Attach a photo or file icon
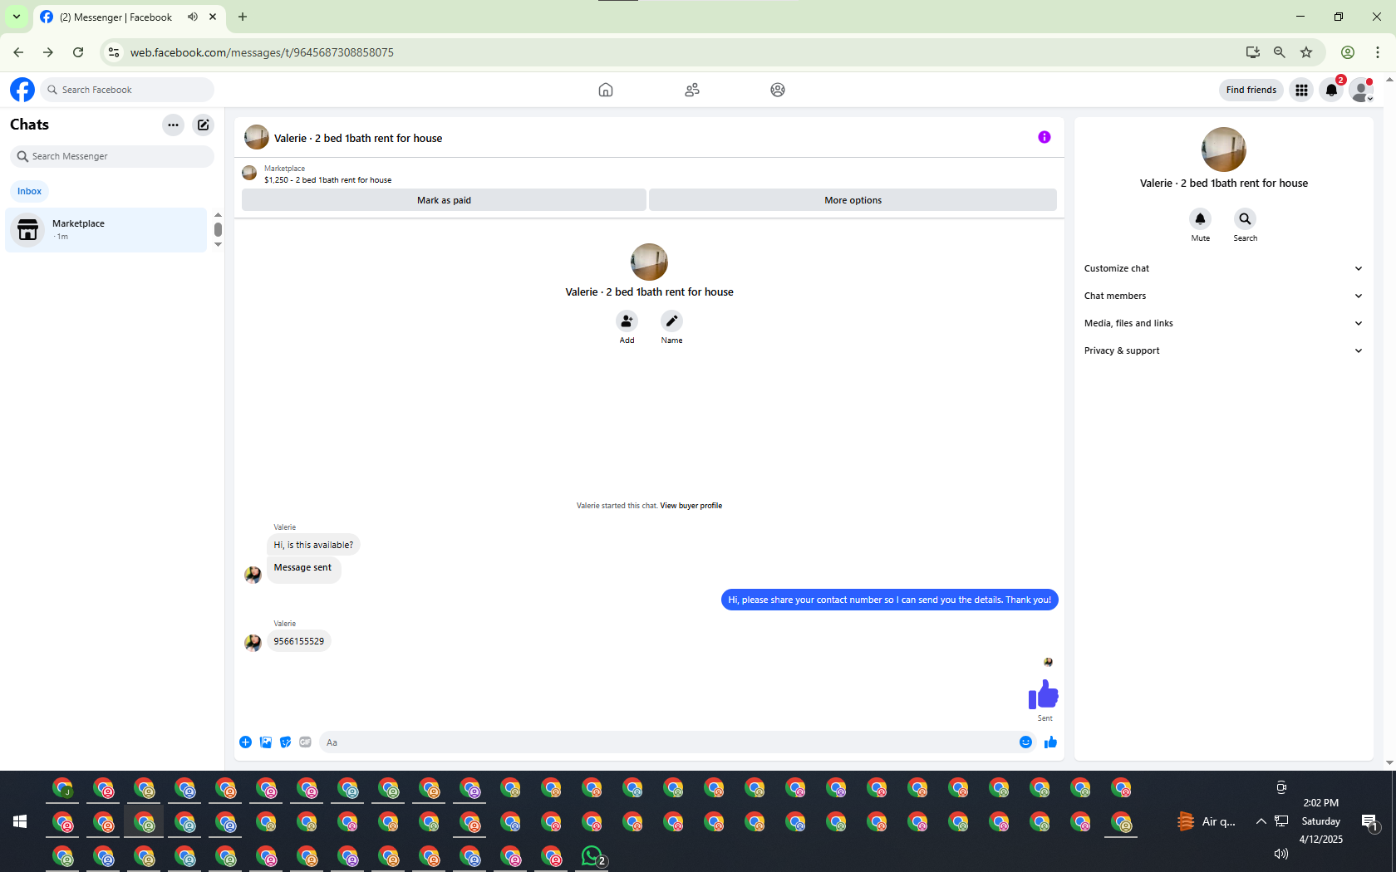This screenshot has height=872, width=1396. (266, 742)
